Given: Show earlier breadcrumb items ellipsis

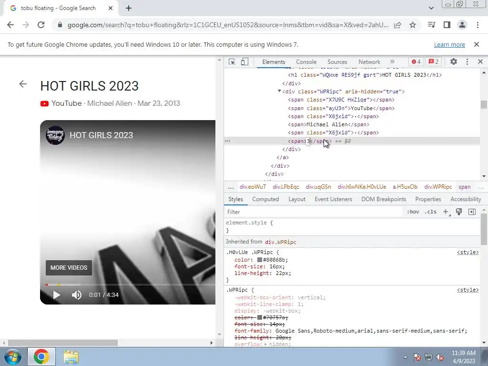Looking at the screenshot, I should (231, 187).
